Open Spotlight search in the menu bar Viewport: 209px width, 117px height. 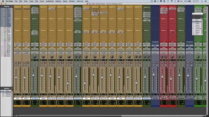[202, 1]
